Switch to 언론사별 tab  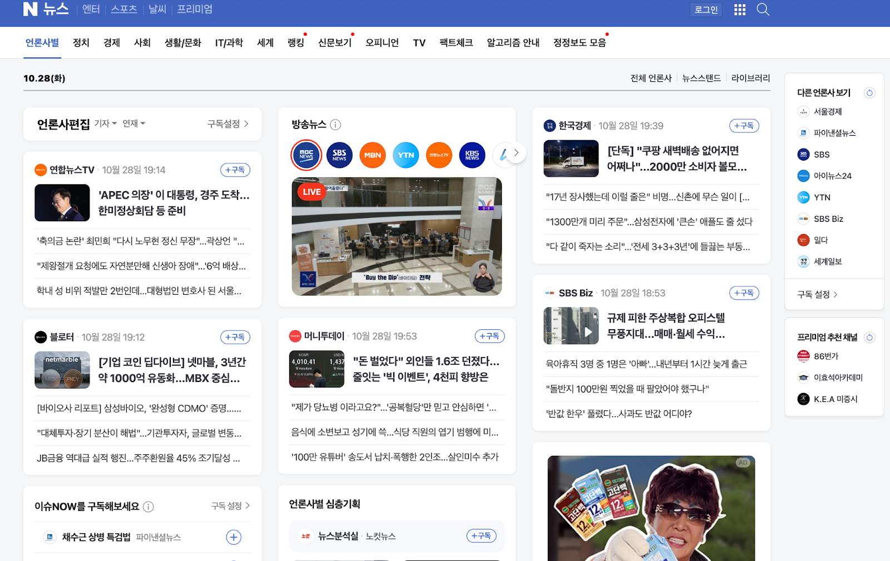[42, 43]
